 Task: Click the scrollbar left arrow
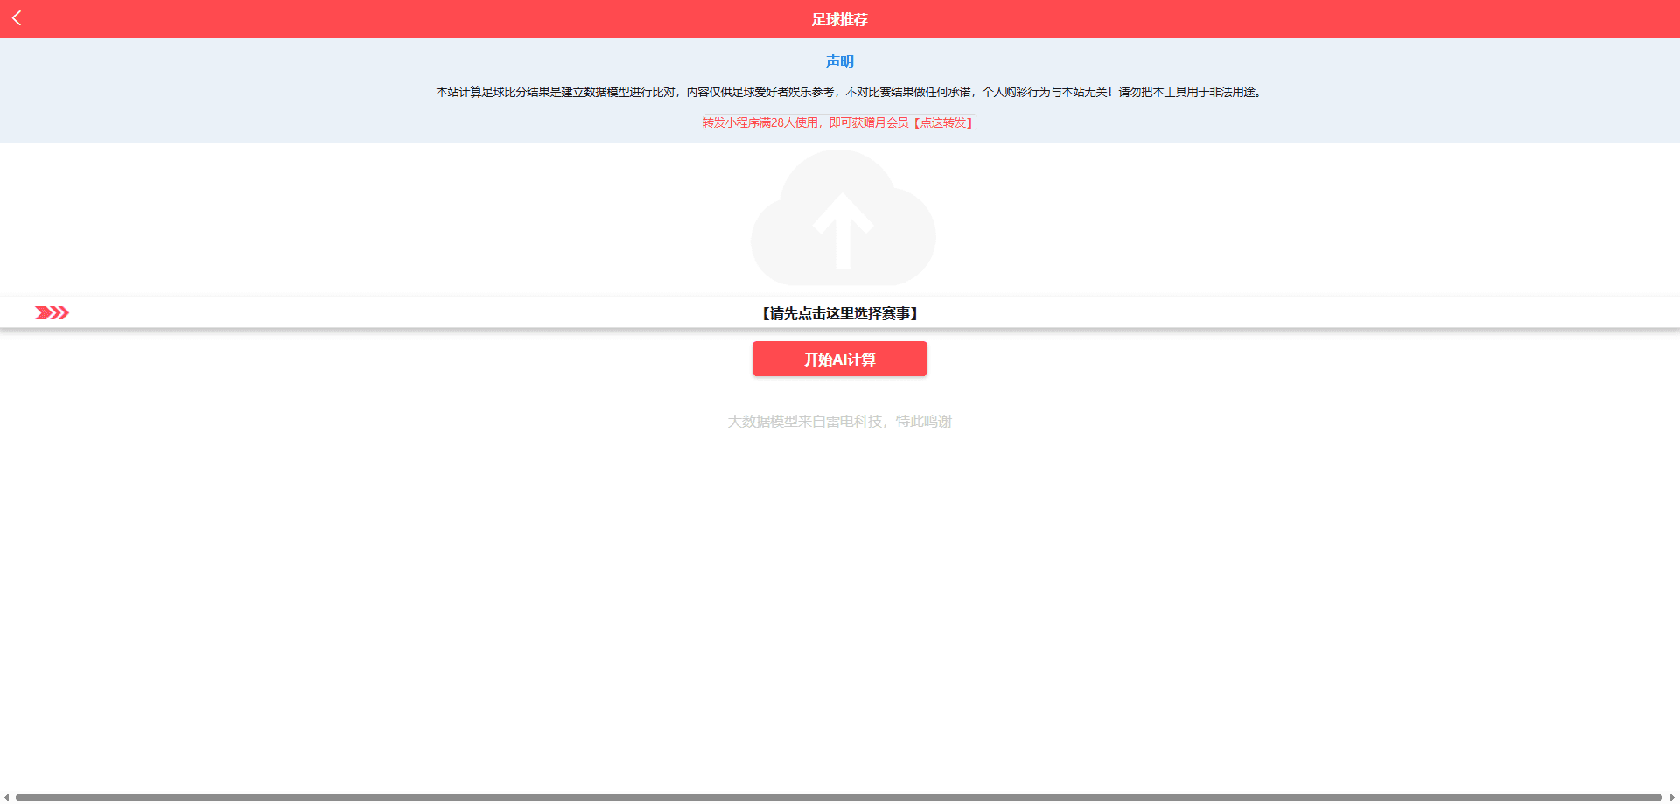tap(6, 797)
